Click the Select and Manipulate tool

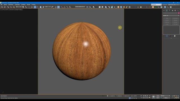56,7
